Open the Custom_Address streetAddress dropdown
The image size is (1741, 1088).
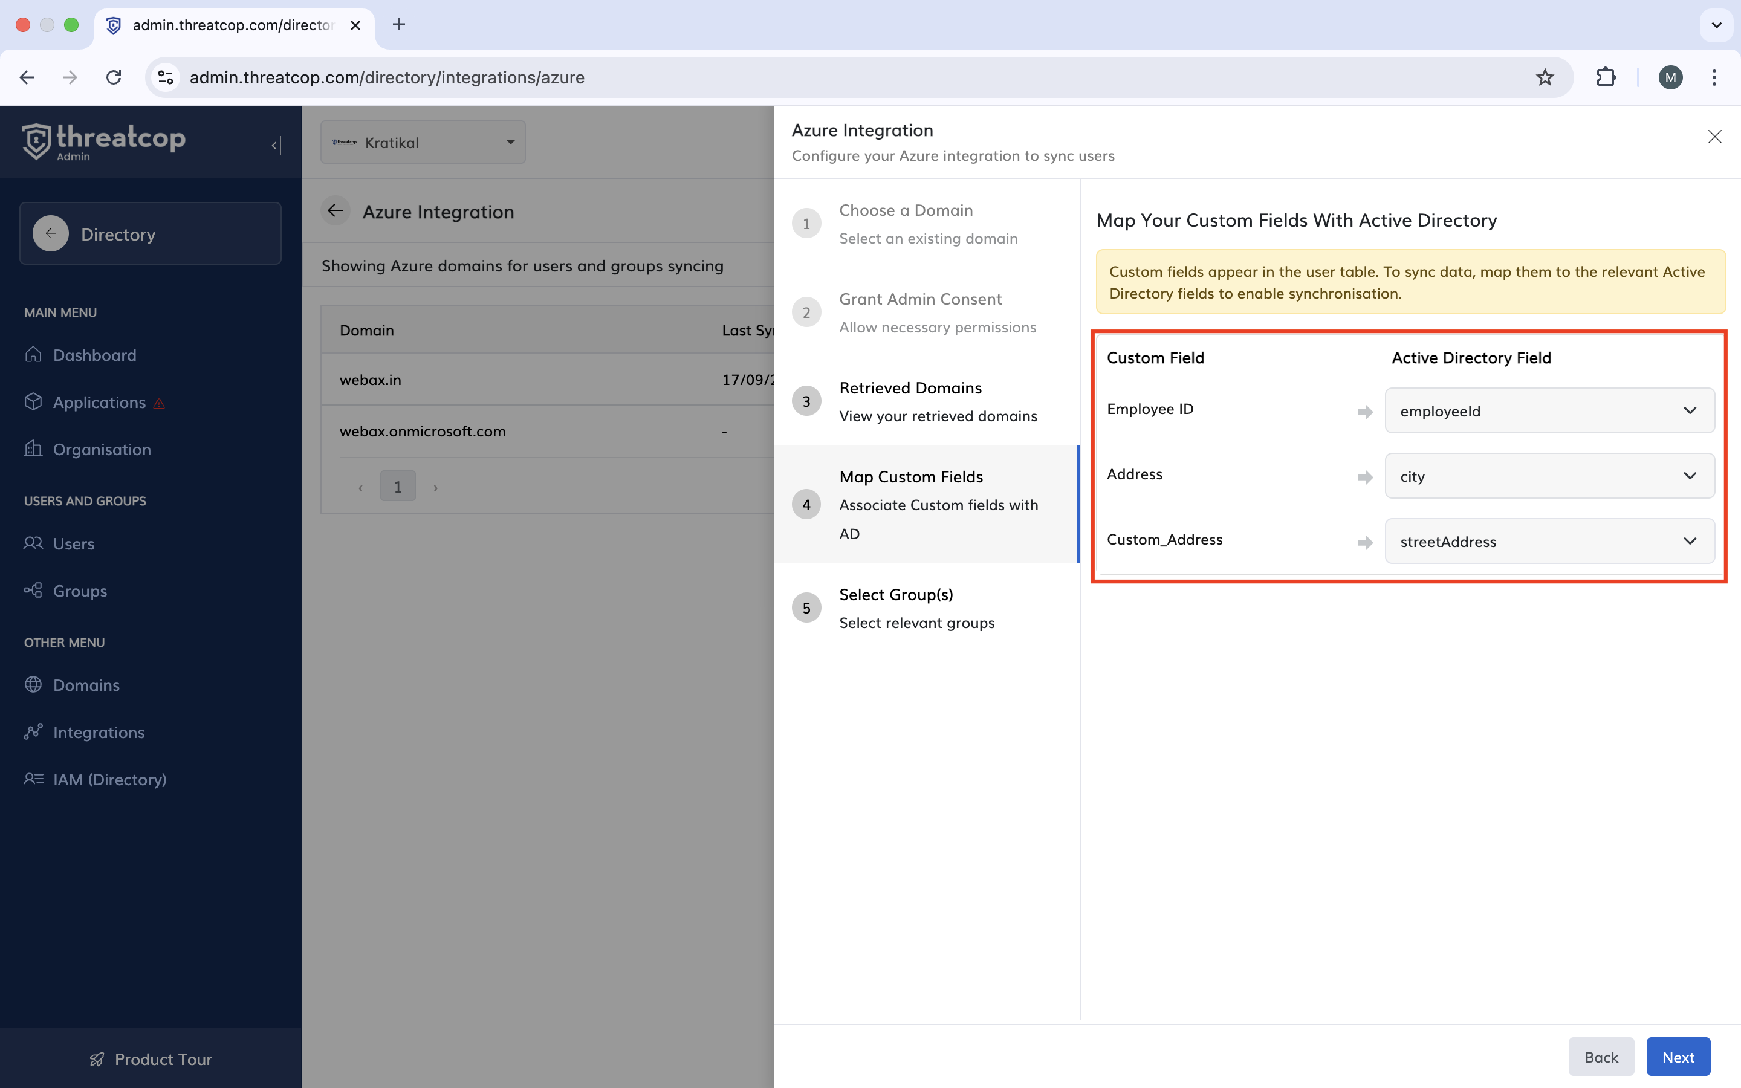point(1549,541)
